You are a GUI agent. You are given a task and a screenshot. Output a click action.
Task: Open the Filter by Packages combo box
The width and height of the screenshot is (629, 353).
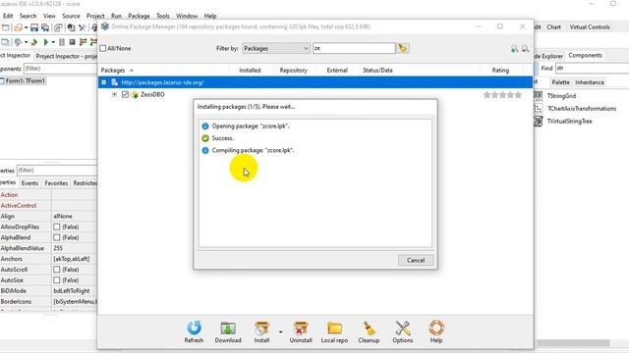(x=276, y=48)
